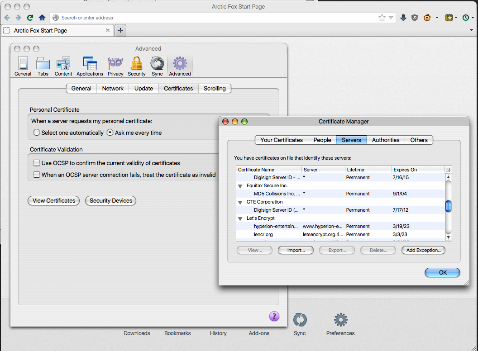
Task: Select the Servers tab in Certificate Manager
Action: [351, 140]
